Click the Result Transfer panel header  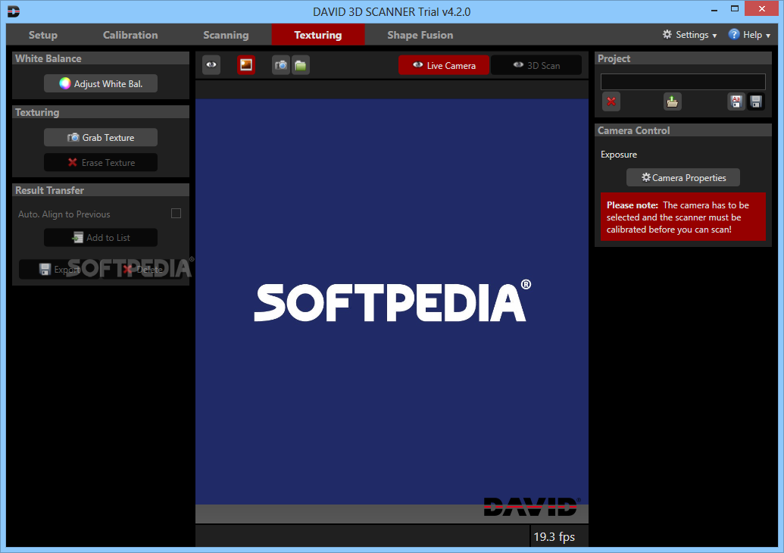pos(101,190)
